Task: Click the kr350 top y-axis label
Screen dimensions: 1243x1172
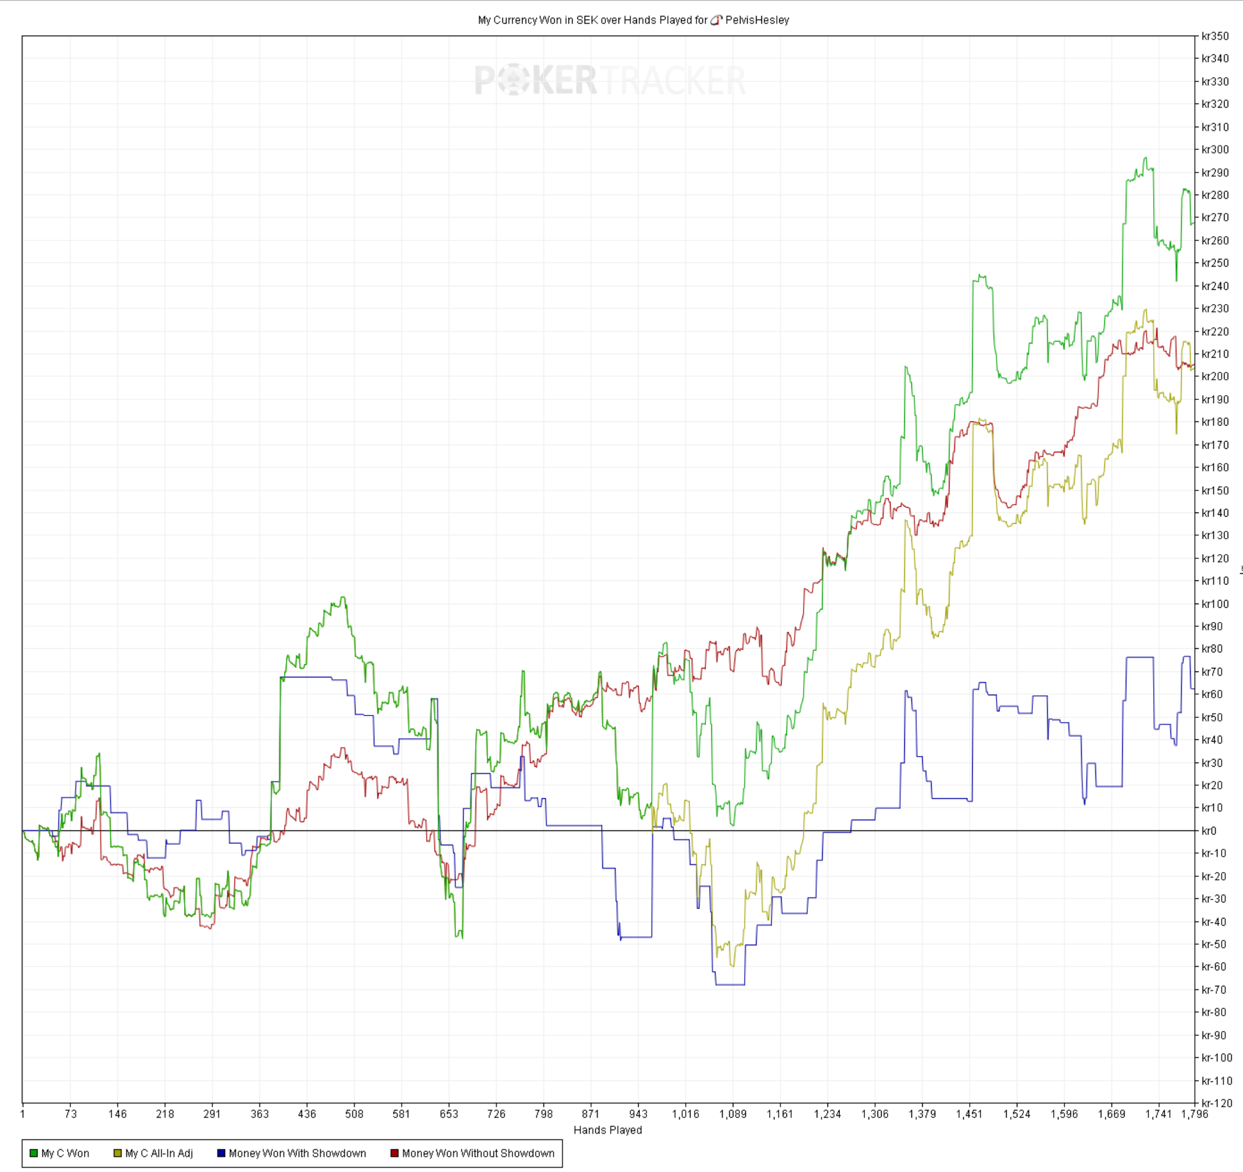Action: [1214, 36]
